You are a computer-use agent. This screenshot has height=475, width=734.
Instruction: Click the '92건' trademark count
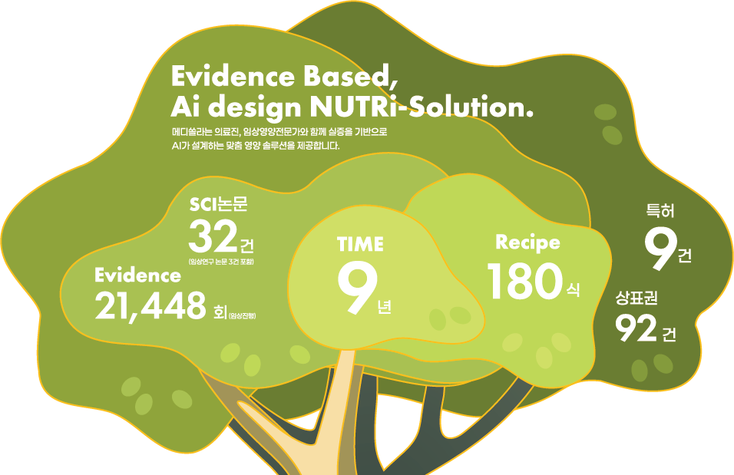tap(646, 328)
